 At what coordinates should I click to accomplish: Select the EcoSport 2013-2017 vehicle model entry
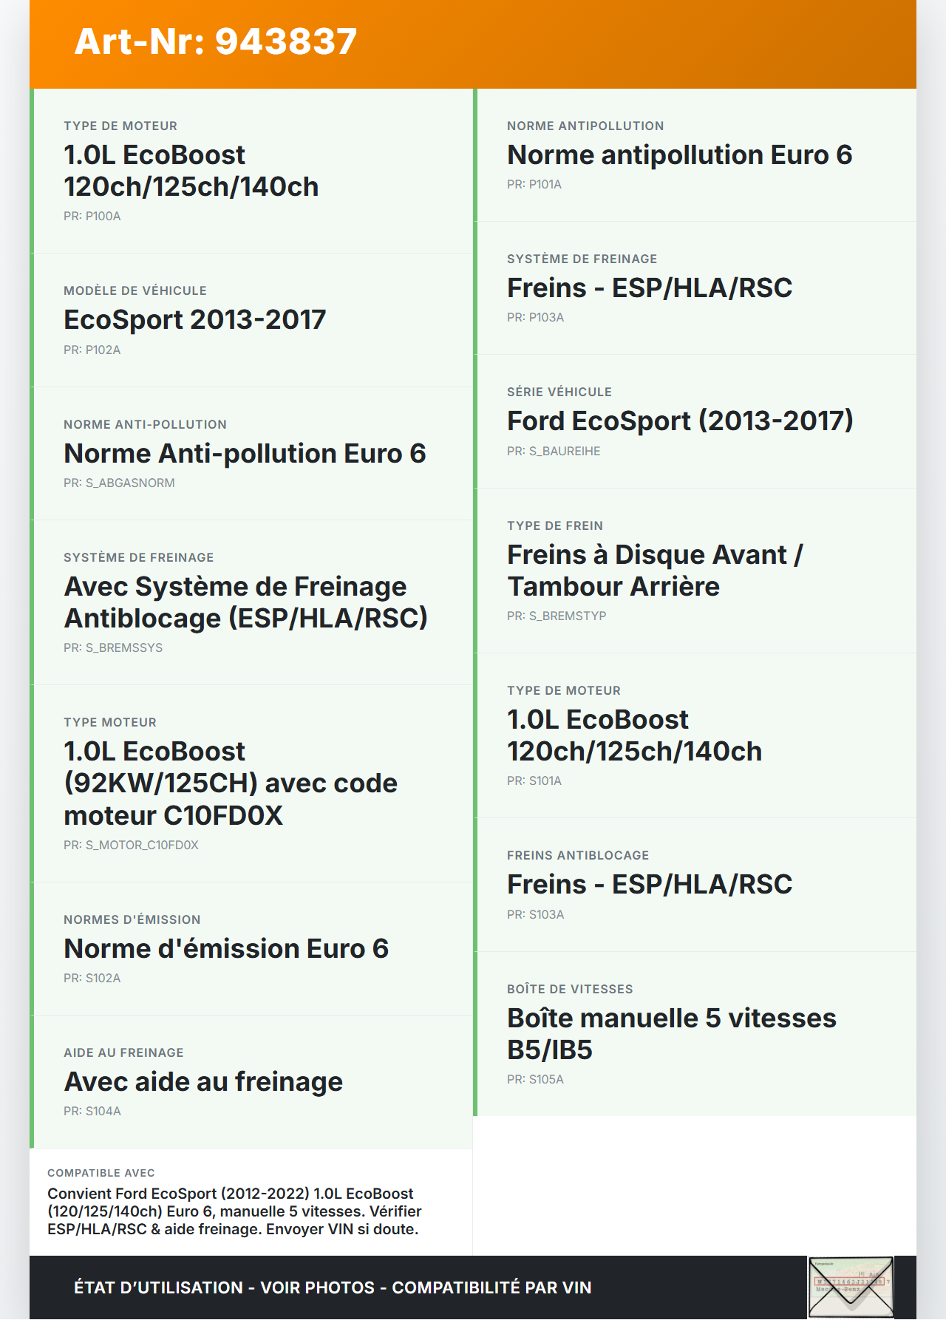click(x=195, y=320)
